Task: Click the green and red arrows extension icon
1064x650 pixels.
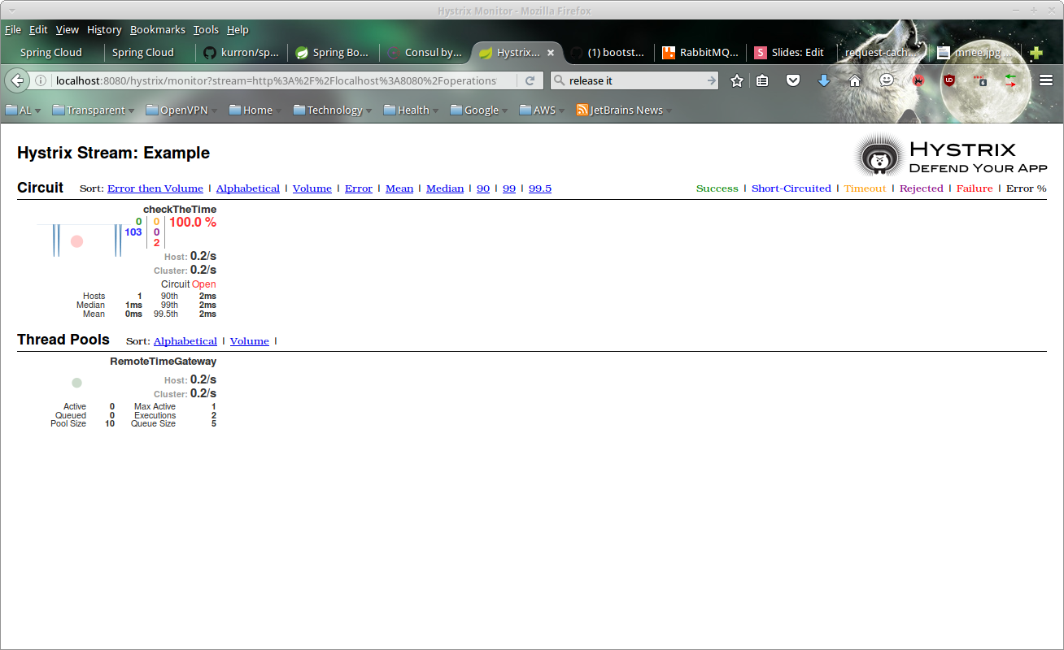Action: [x=1011, y=80]
